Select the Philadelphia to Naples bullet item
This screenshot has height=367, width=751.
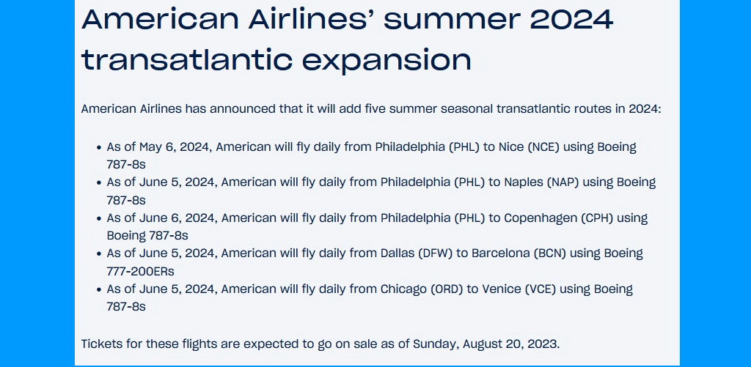click(381, 191)
